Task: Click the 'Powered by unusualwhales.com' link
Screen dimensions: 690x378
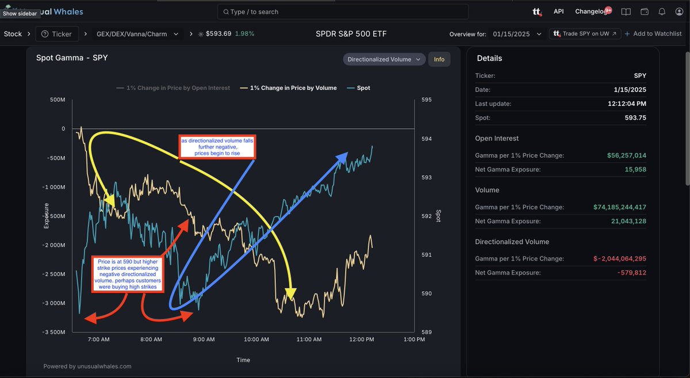Action: [x=87, y=366]
